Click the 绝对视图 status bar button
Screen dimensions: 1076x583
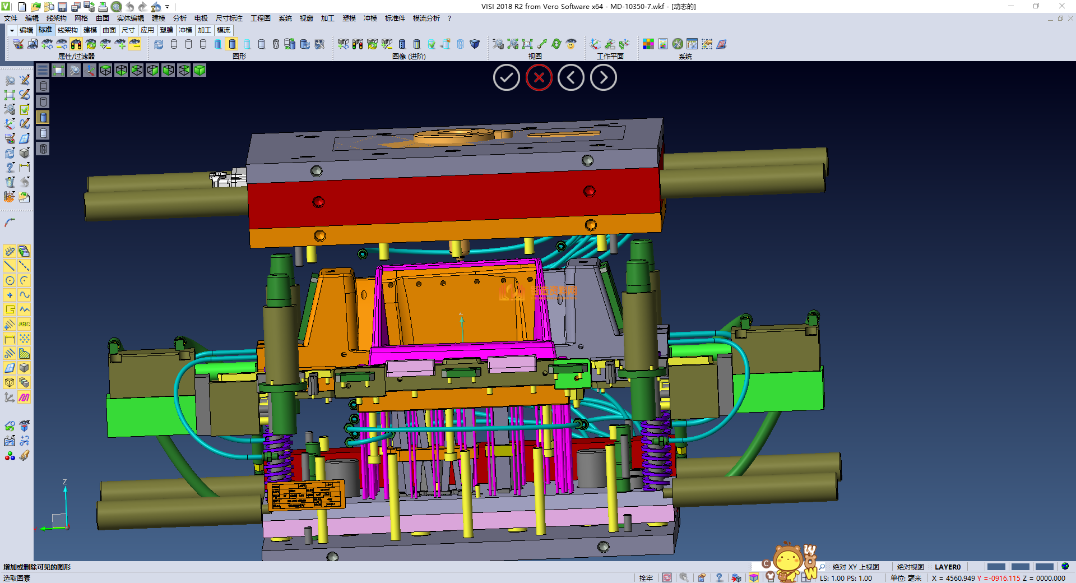(910, 567)
